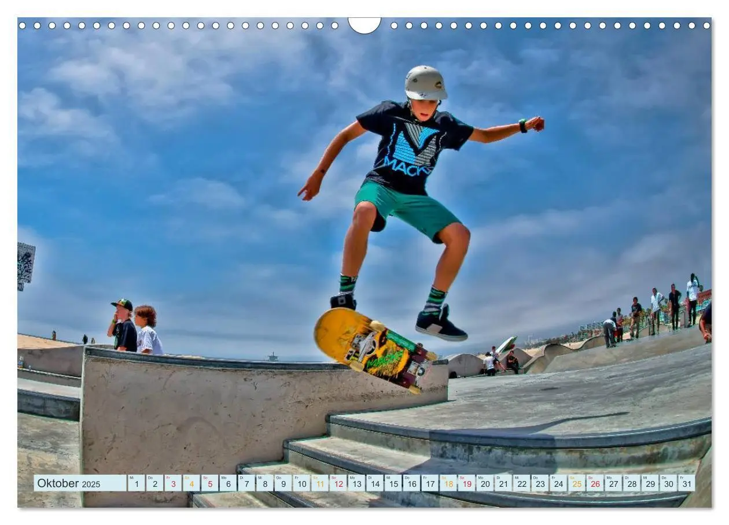Choose date cell 22

click(x=522, y=483)
